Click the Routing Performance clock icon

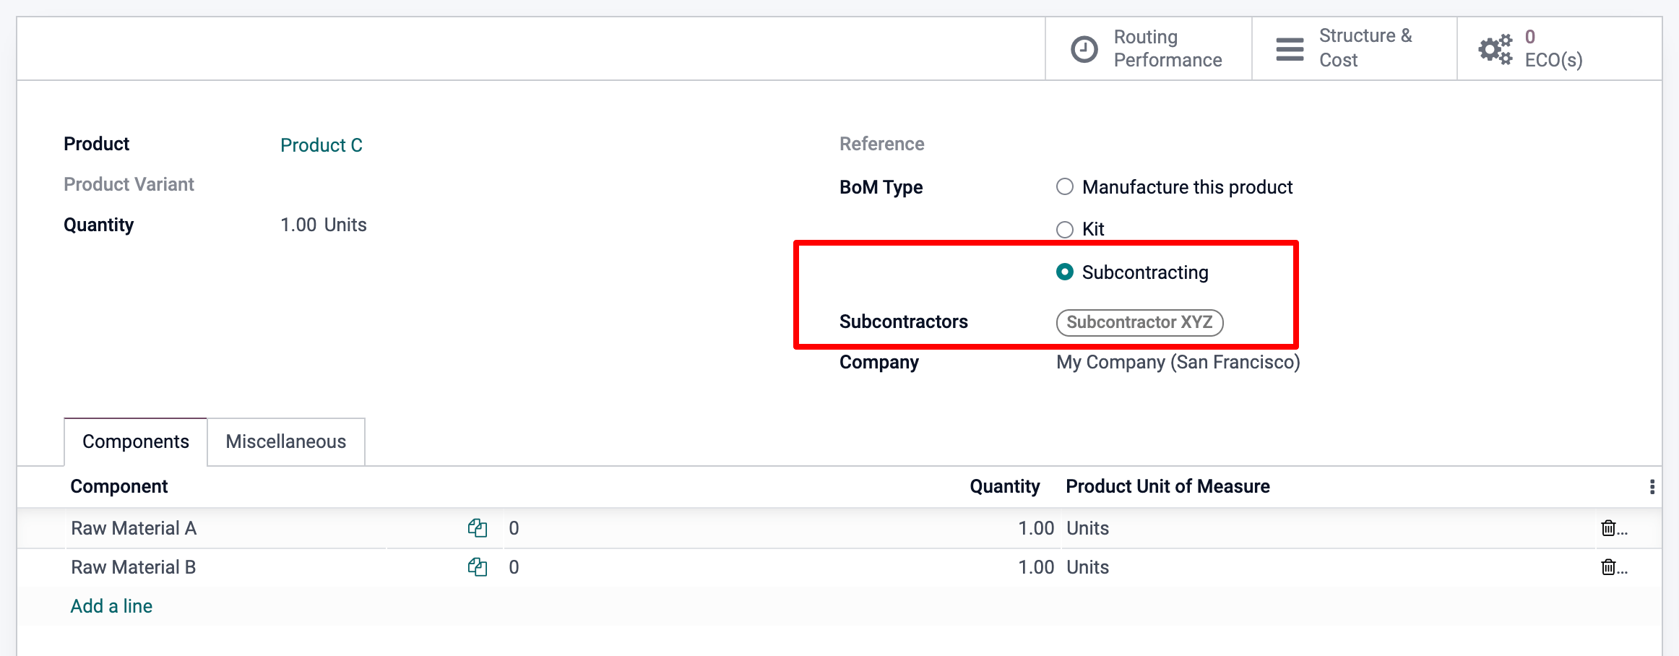pyautogui.click(x=1084, y=49)
